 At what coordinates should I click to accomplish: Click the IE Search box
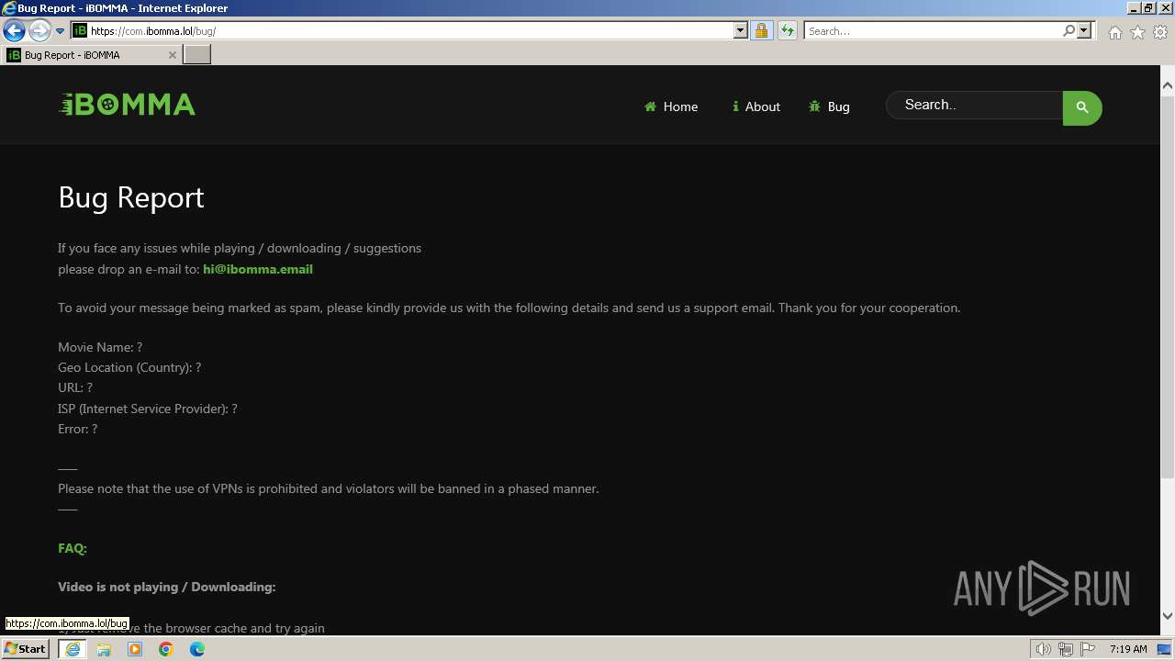[932, 30]
